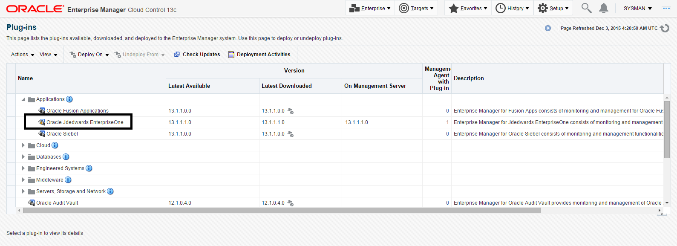Click the Oracle Enterprise Manager logo
Screen dimensions: 677x246
point(91,9)
